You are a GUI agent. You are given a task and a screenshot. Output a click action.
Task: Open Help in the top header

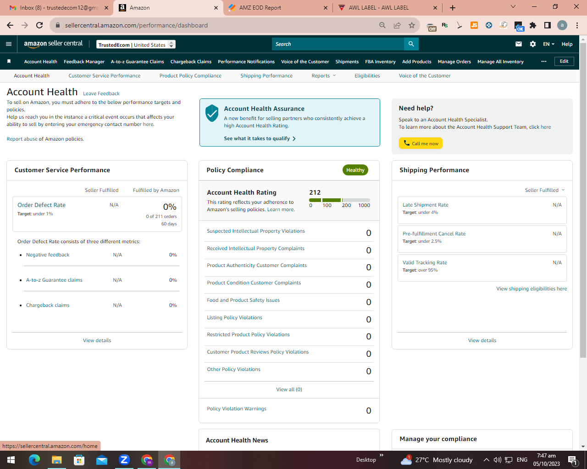click(x=567, y=44)
